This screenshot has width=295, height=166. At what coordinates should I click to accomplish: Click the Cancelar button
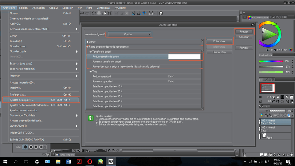(244, 37)
